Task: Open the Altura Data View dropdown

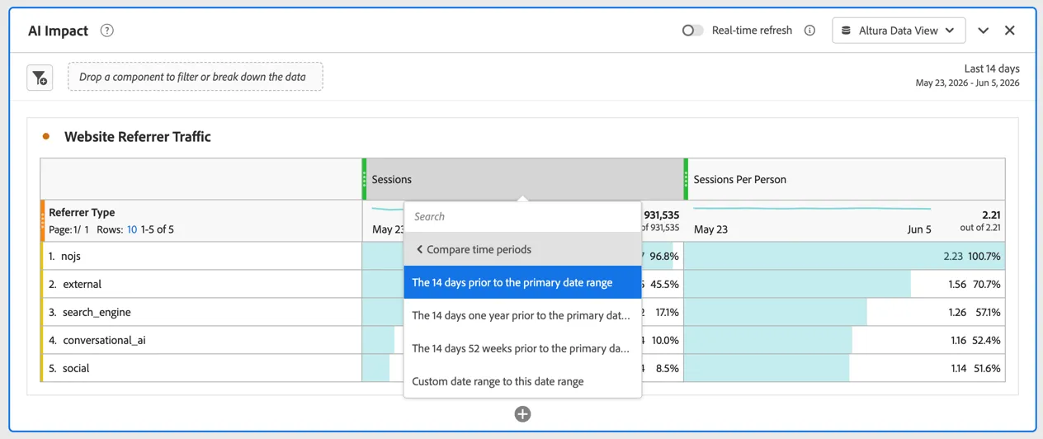Action: click(x=899, y=31)
